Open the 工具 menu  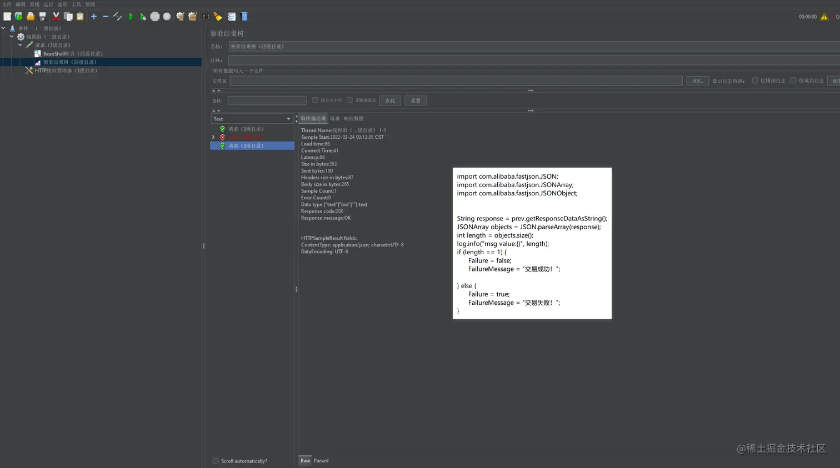pos(76,4)
